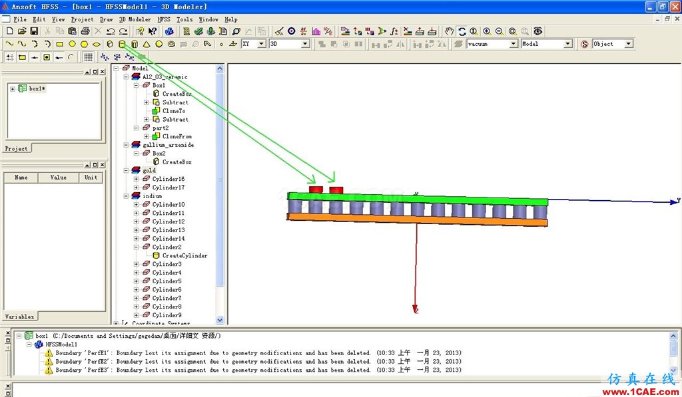Toggle the red S selection mode icon

[585, 44]
